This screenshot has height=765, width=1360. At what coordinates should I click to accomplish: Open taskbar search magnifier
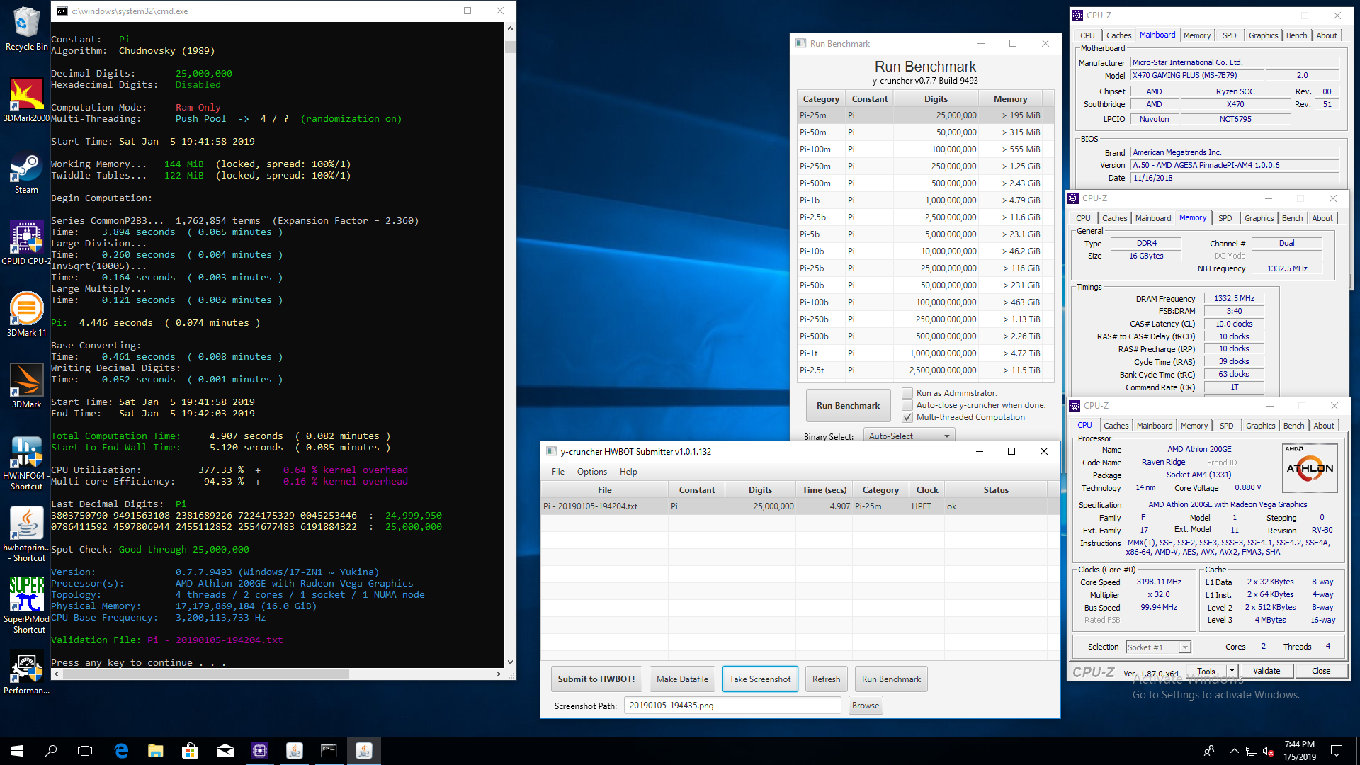(x=51, y=751)
